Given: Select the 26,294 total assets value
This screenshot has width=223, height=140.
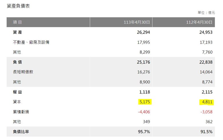Looking at the screenshot, I should pyautogui.click(x=143, y=32).
